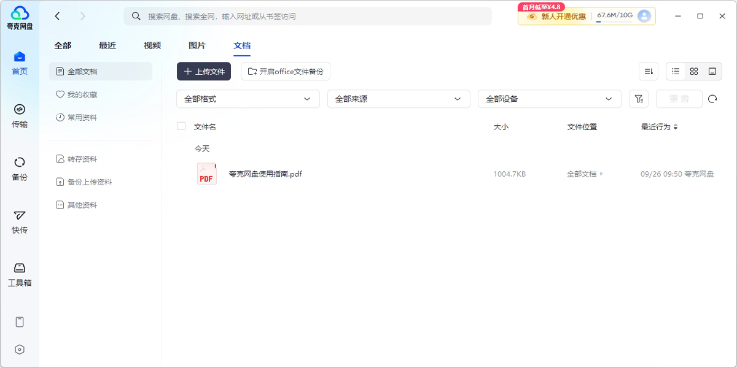Open the Toolbox (工具箱) sidebar section
Image resolution: width=737 pixels, height=368 pixels.
coord(20,274)
